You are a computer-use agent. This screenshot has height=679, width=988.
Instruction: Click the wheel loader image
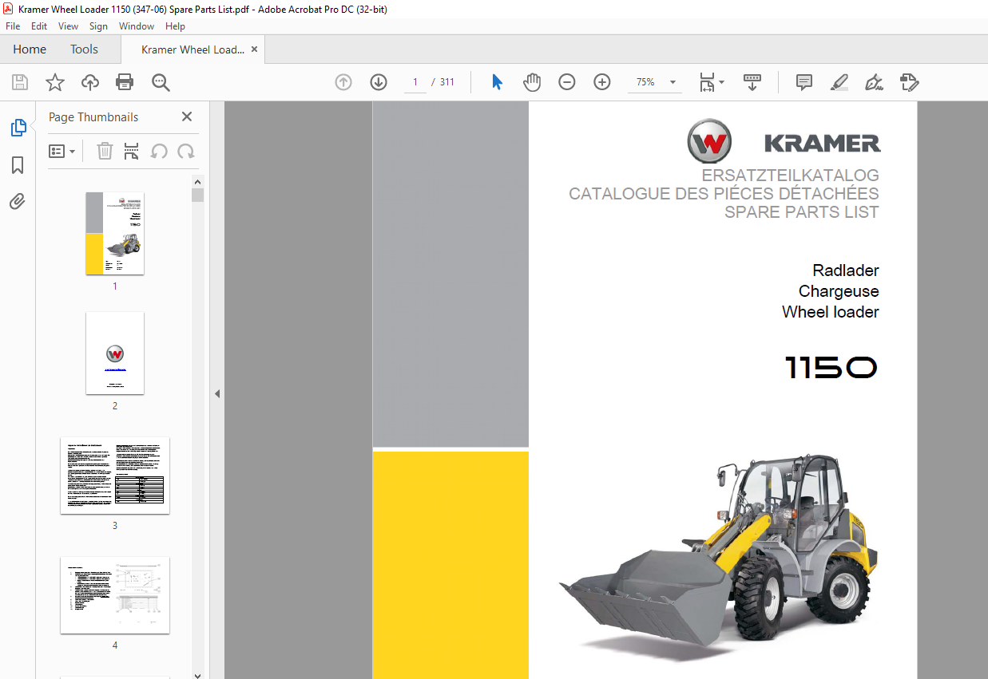tap(719, 556)
